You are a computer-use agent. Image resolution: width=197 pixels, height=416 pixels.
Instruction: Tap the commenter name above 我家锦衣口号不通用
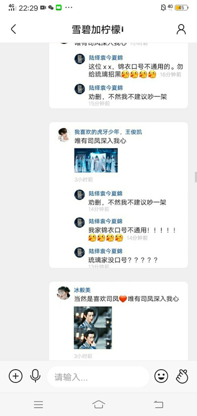[x=106, y=221]
